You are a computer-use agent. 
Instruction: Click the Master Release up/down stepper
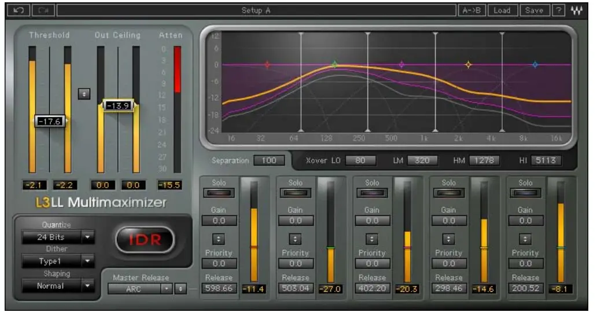pos(180,289)
